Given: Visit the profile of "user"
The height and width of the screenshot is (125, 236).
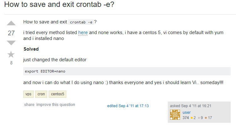Looking at the screenshot, I should (x=187, y=112).
